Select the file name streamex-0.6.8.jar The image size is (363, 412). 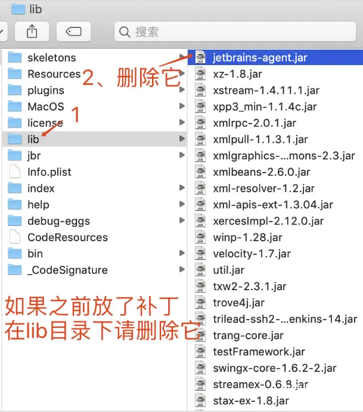(x=260, y=385)
